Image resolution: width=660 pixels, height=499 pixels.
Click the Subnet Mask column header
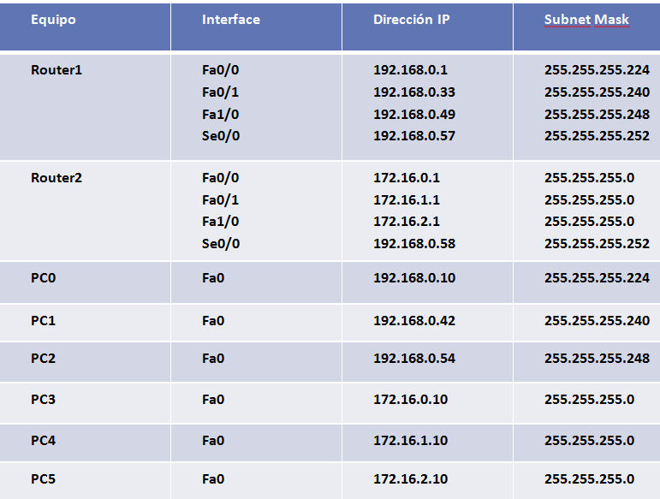point(586,20)
